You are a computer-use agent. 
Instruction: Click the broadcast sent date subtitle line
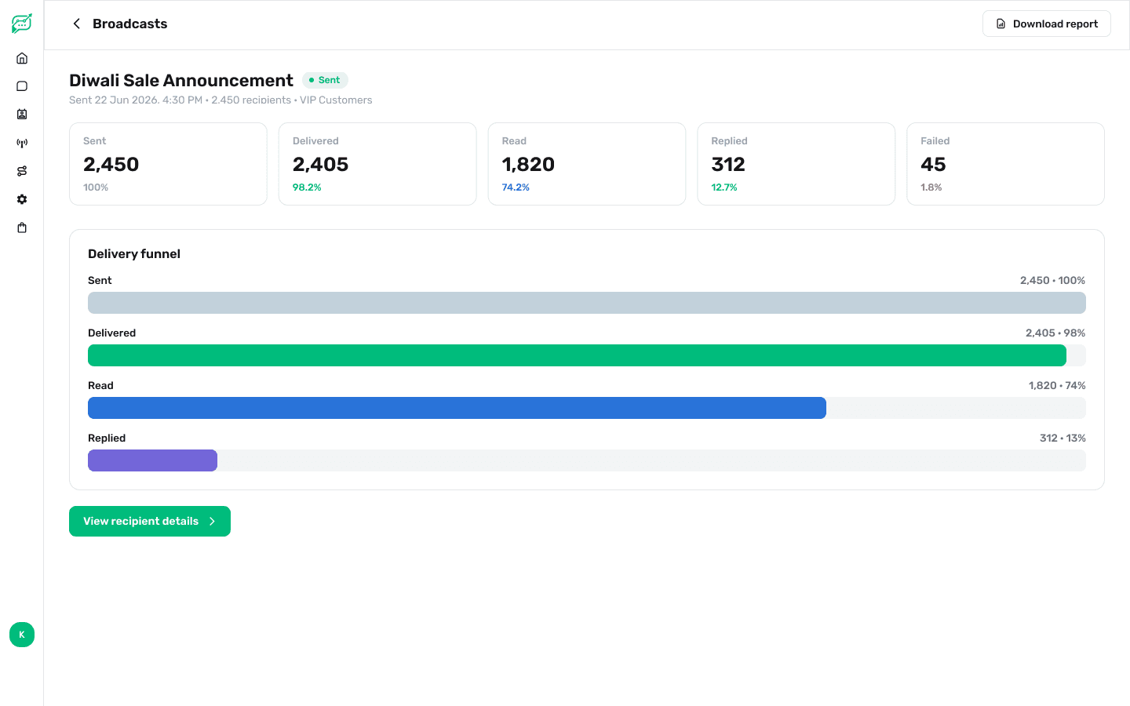point(221,100)
